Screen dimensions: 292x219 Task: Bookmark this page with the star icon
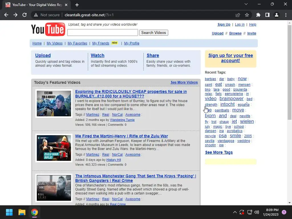tap(247, 15)
